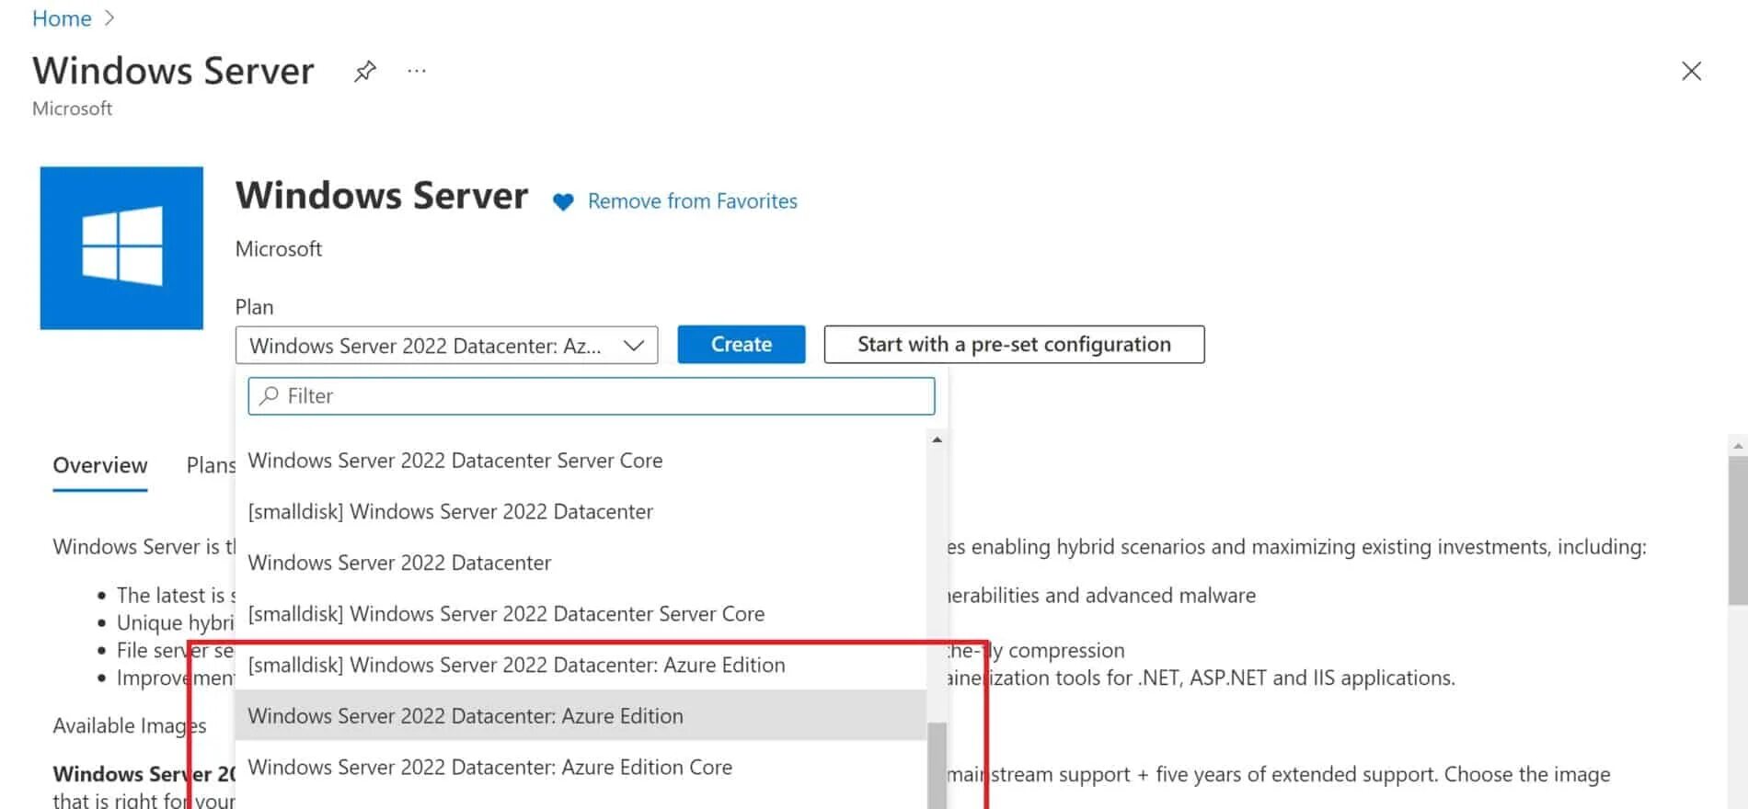This screenshot has width=1748, height=809.
Task: Click the blue Create button
Action: [x=742, y=344]
